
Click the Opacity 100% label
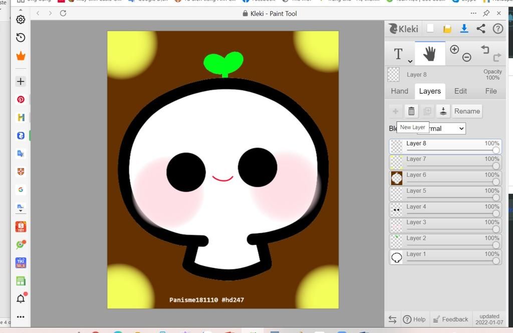(492, 75)
